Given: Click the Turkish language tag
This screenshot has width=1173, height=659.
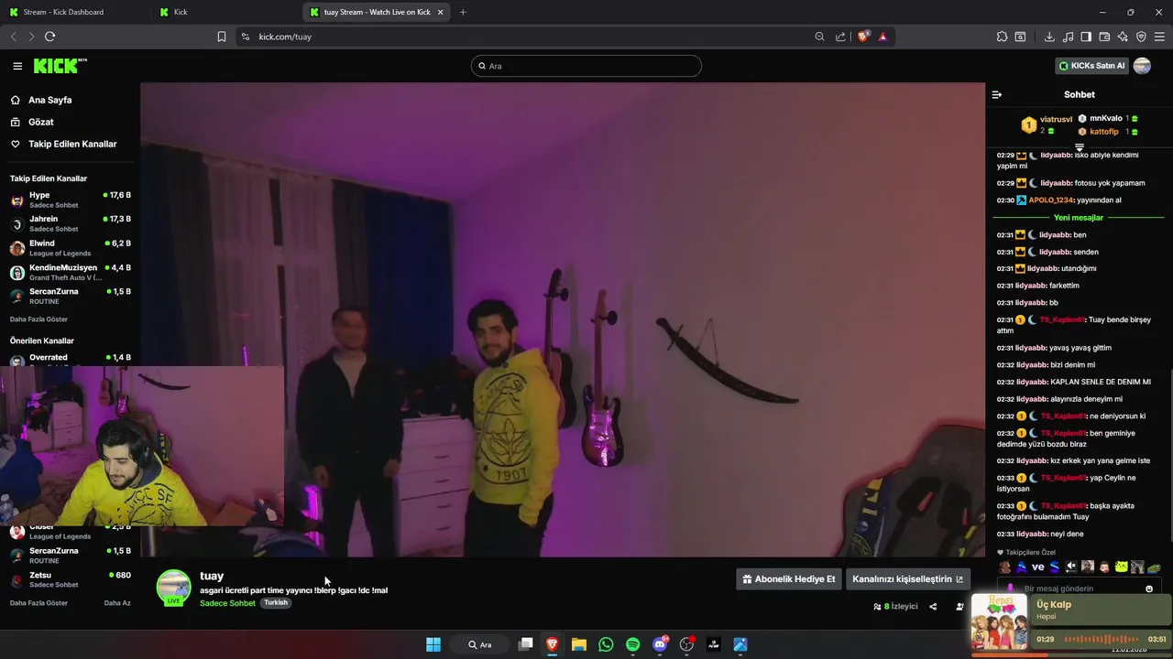Looking at the screenshot, I should click(x=276, y=603).
